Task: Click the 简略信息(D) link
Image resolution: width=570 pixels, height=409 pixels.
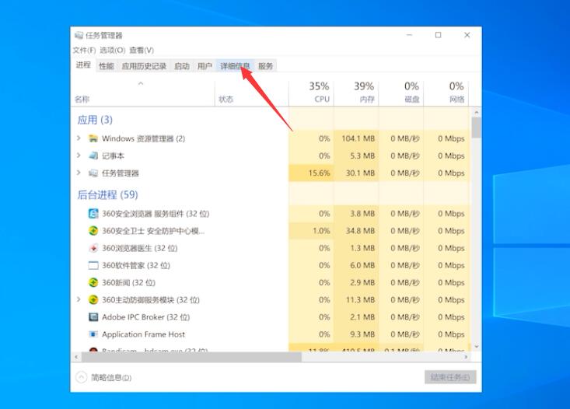Action: point(111,378)
